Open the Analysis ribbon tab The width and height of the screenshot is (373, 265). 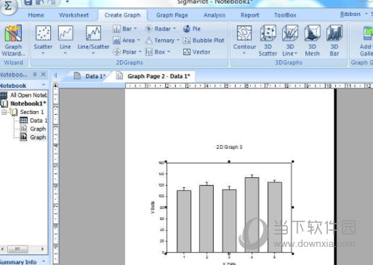(214, 15)
